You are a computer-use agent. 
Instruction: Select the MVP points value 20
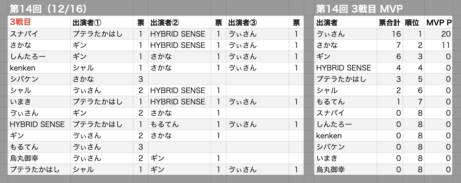click(446, 34)
